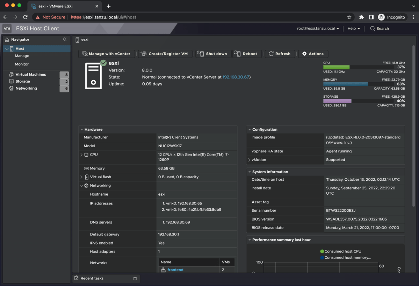Image resolution: width=419 pixels, height=286 pixels.
Task: Click the purple STORAGE usage bar
Action: tap(337, 101)
